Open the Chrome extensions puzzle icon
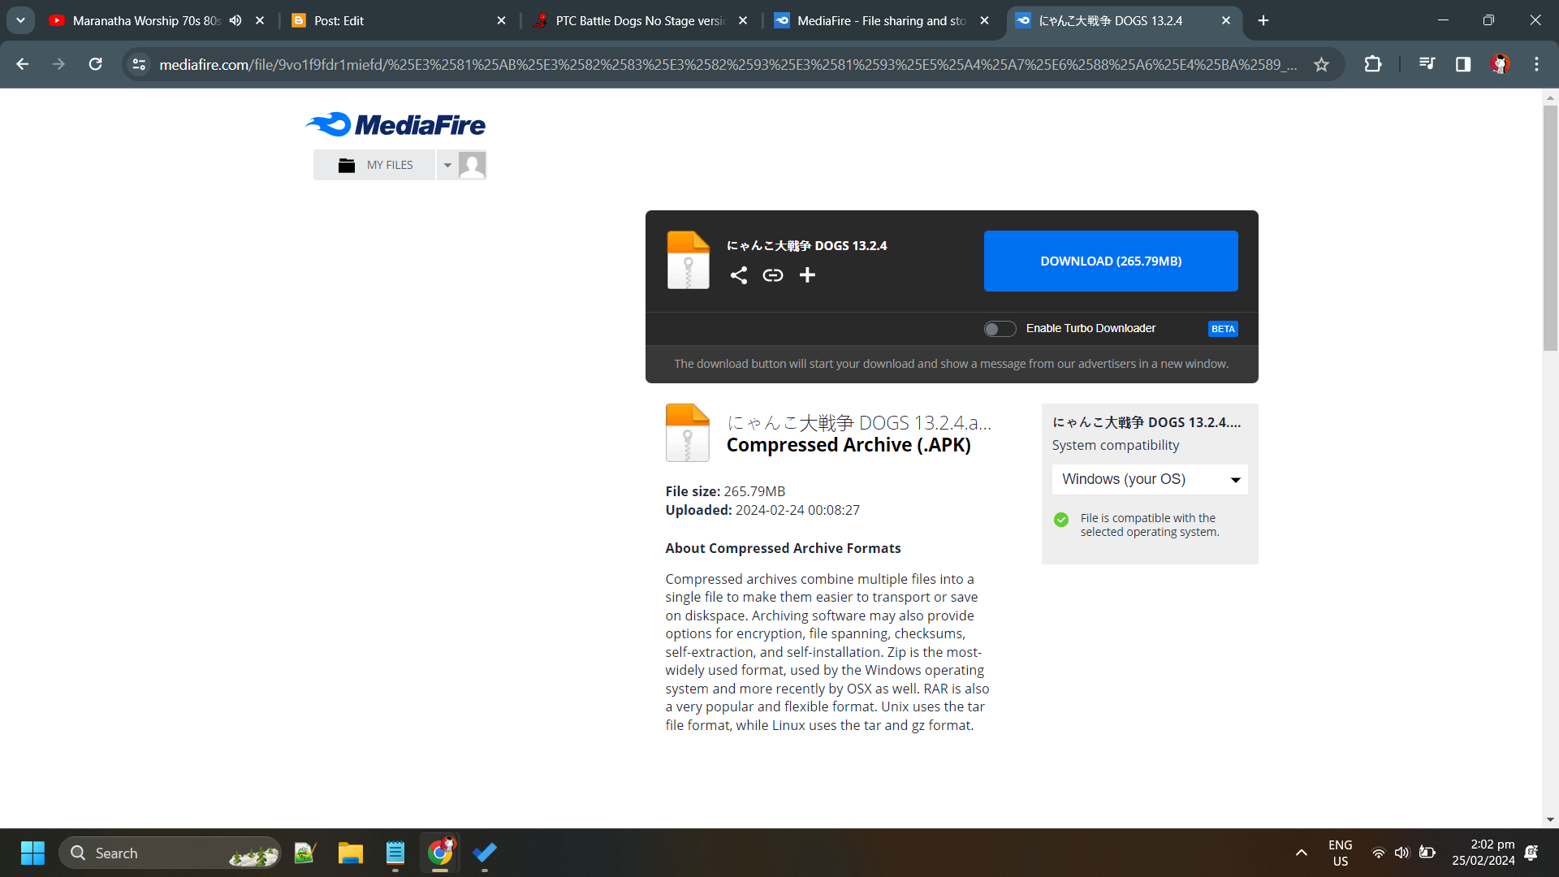This screenshot has height=877, width=1559. click(1372, 64)
